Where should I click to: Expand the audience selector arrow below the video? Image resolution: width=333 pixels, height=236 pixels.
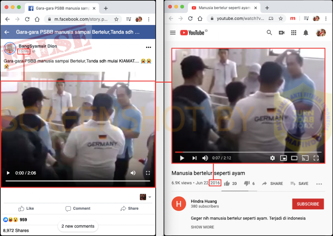point(150,197)
